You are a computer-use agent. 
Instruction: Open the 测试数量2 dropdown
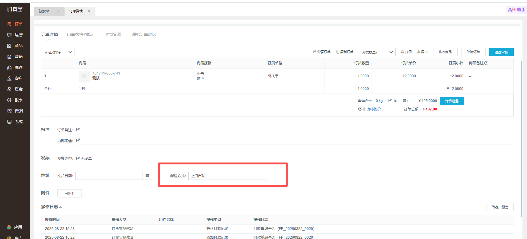point(377,52)
